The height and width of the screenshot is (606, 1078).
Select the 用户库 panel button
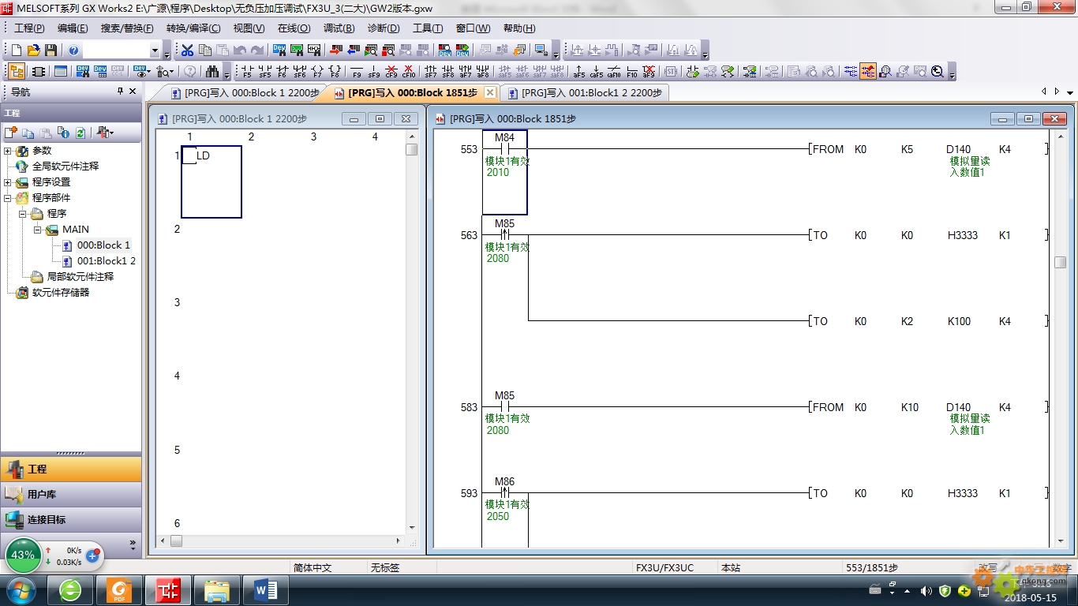71,494
